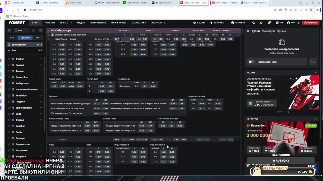323x181 pixels.
Task: Open the browser downloads icon
Action: [x=301, y=10]
